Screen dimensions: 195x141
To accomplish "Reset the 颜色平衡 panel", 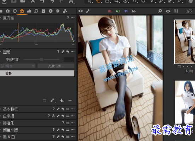I will coord(63,130).
